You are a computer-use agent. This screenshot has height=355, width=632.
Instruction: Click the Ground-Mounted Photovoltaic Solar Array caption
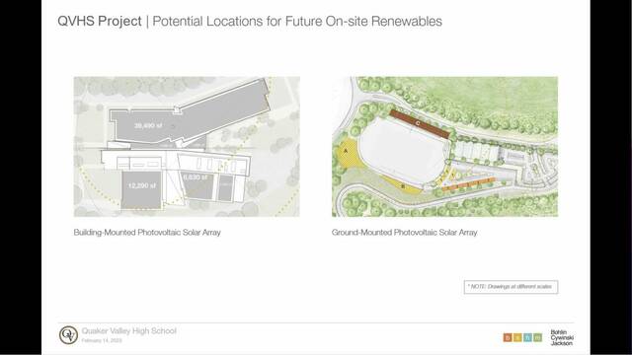click(404, 233)
